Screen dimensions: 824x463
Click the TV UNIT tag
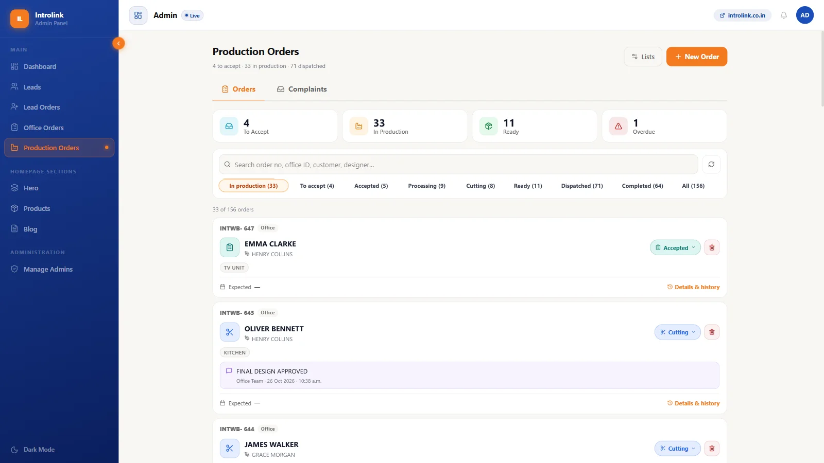tap(234, 268)
